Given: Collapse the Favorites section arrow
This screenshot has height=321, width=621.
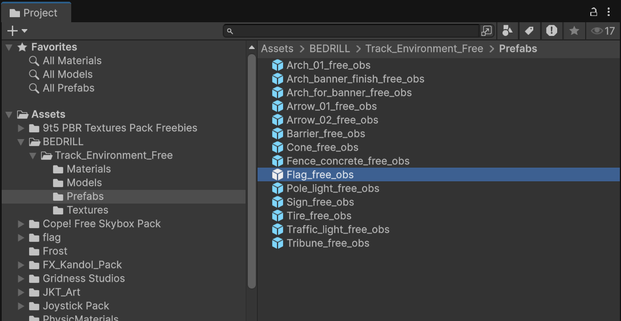Looking at the screenshot, I should tap(9, 47).
